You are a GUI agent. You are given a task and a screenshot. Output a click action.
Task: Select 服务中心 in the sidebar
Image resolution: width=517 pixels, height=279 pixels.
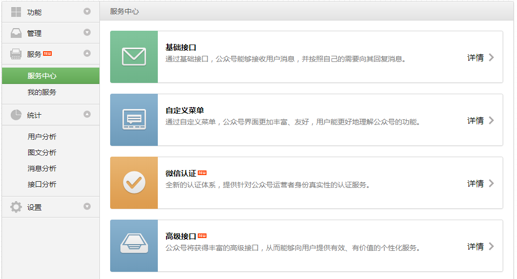tap(51, 76)
